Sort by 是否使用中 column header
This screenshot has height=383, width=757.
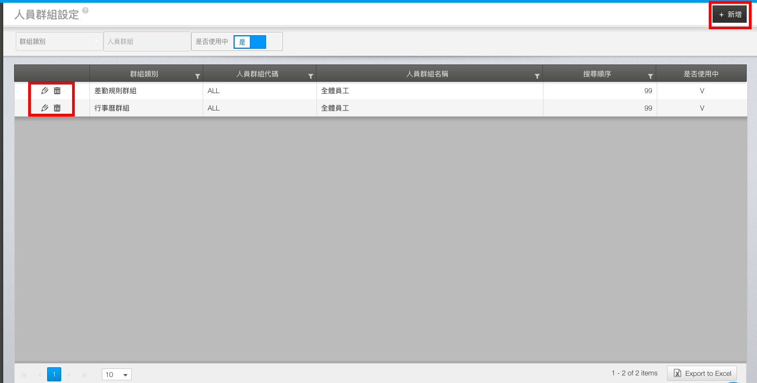tap(701, 74)
